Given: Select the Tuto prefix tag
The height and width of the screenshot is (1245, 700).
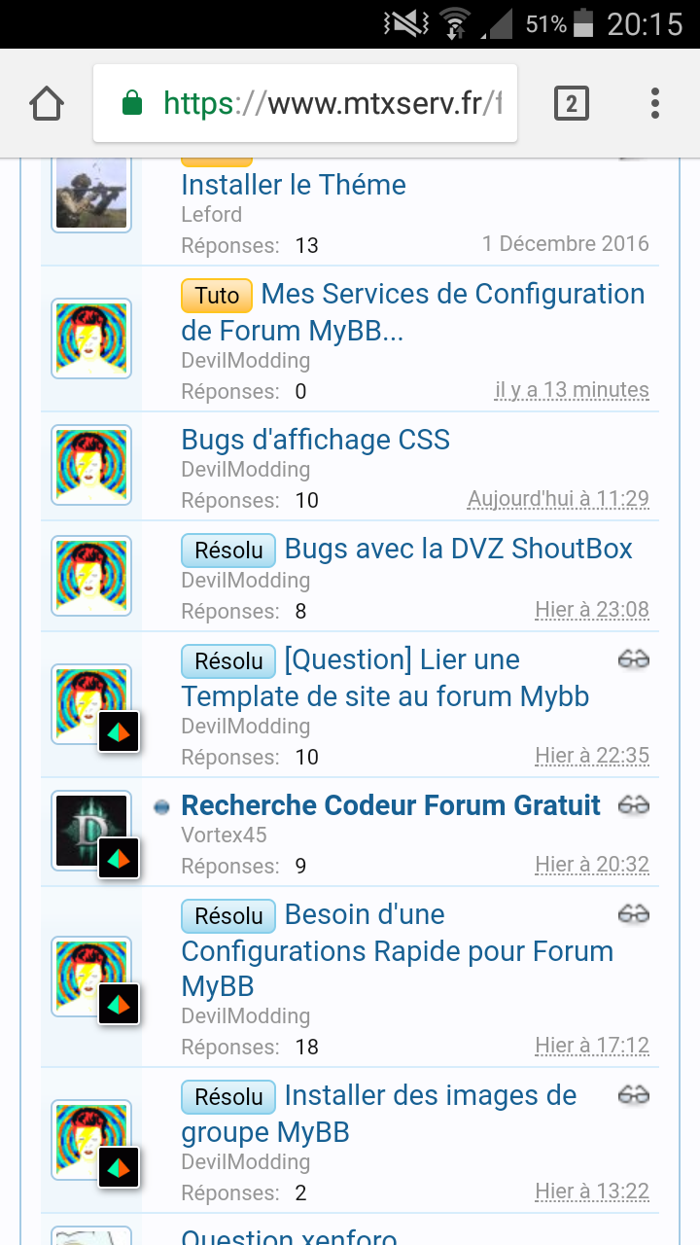Looking at the screenshot, I should [217, 295].
